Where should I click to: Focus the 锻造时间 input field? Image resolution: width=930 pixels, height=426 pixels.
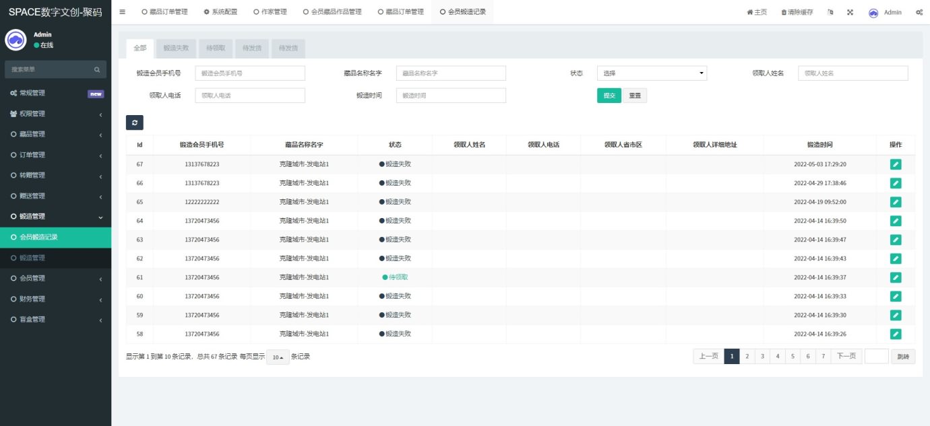click(x=451, y=96)
